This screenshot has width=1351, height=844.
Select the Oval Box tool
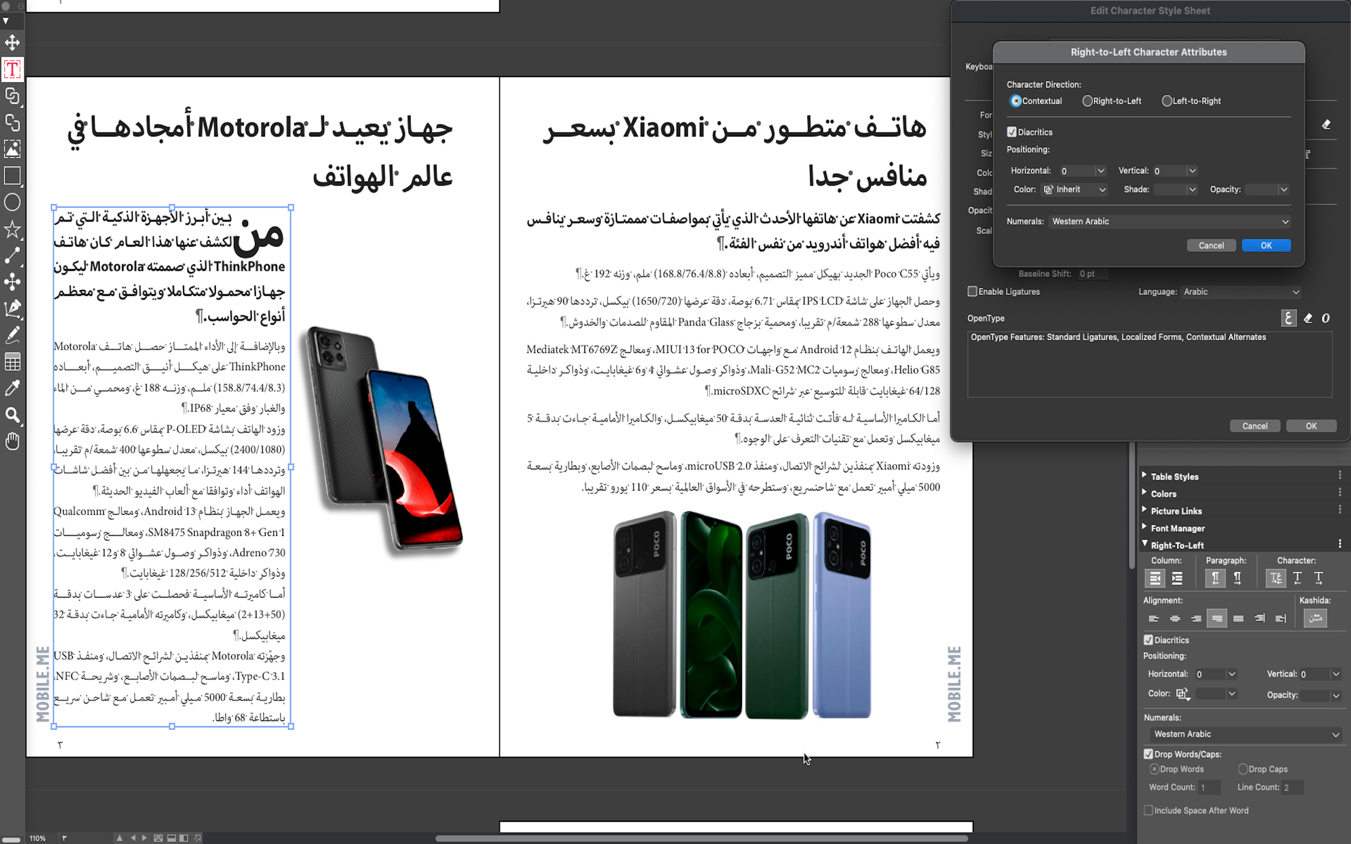point(12,202)
